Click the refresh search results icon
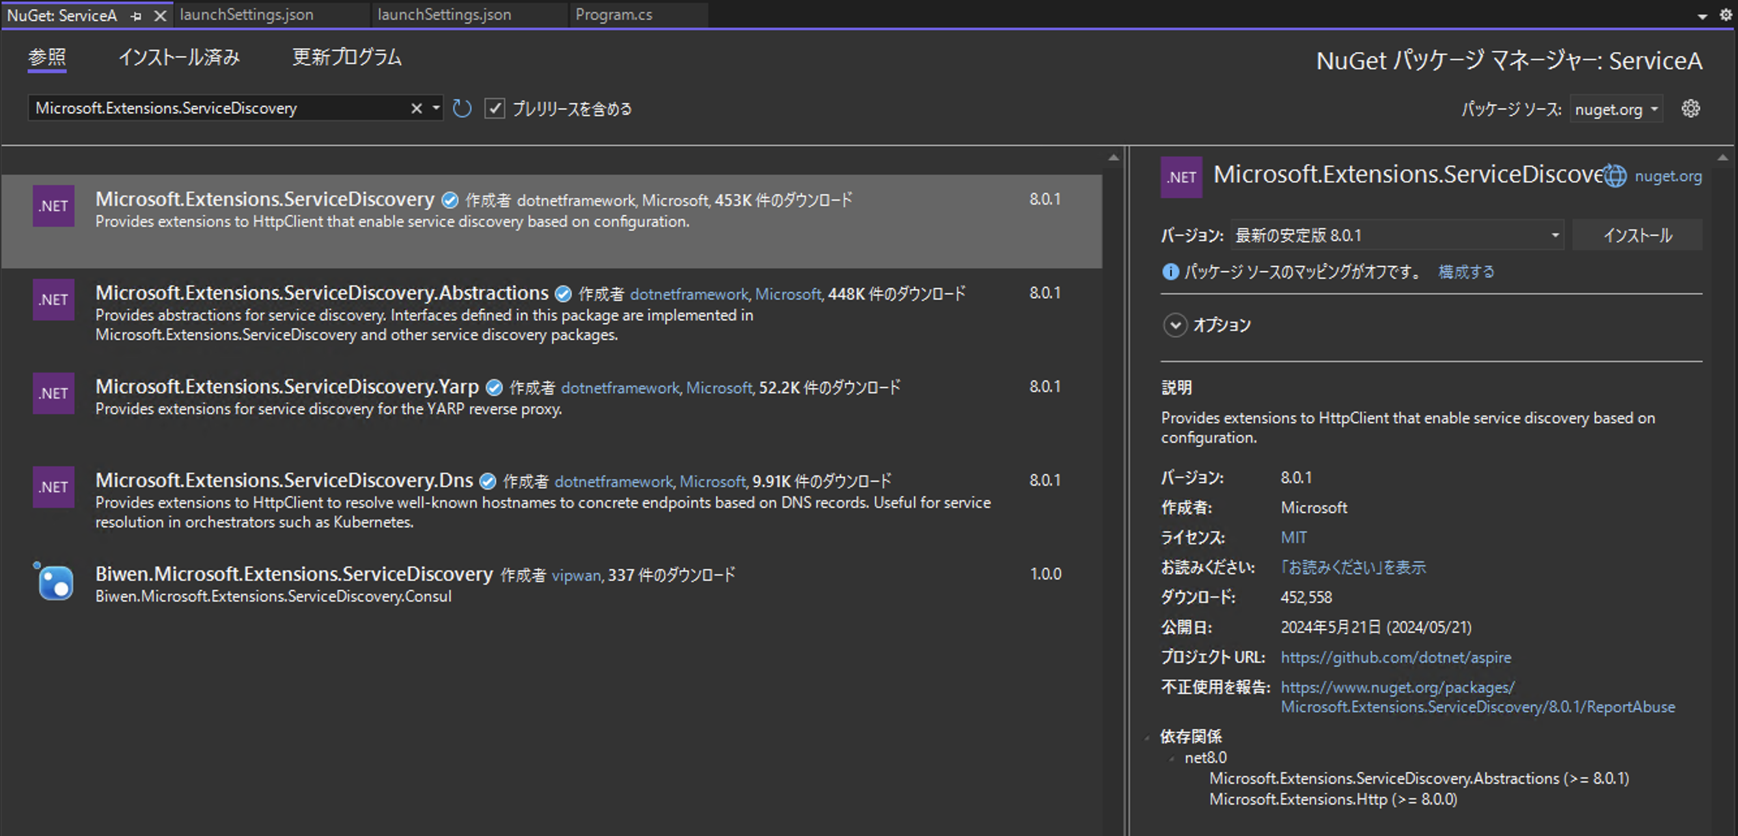1738x836 pixels. point(462,109)
